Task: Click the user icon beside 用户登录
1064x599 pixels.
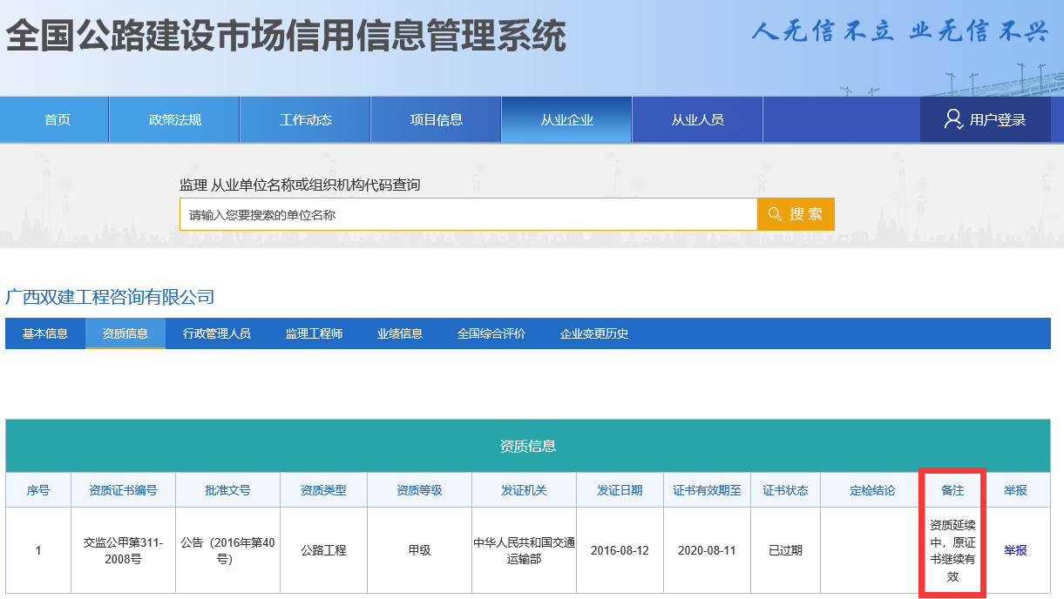Action: tap(953, 119)
